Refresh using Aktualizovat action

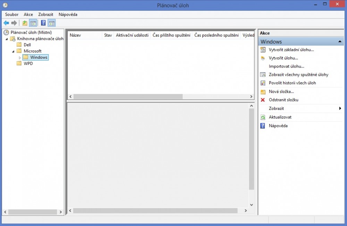pyautogui.click(x=280, y=117)
